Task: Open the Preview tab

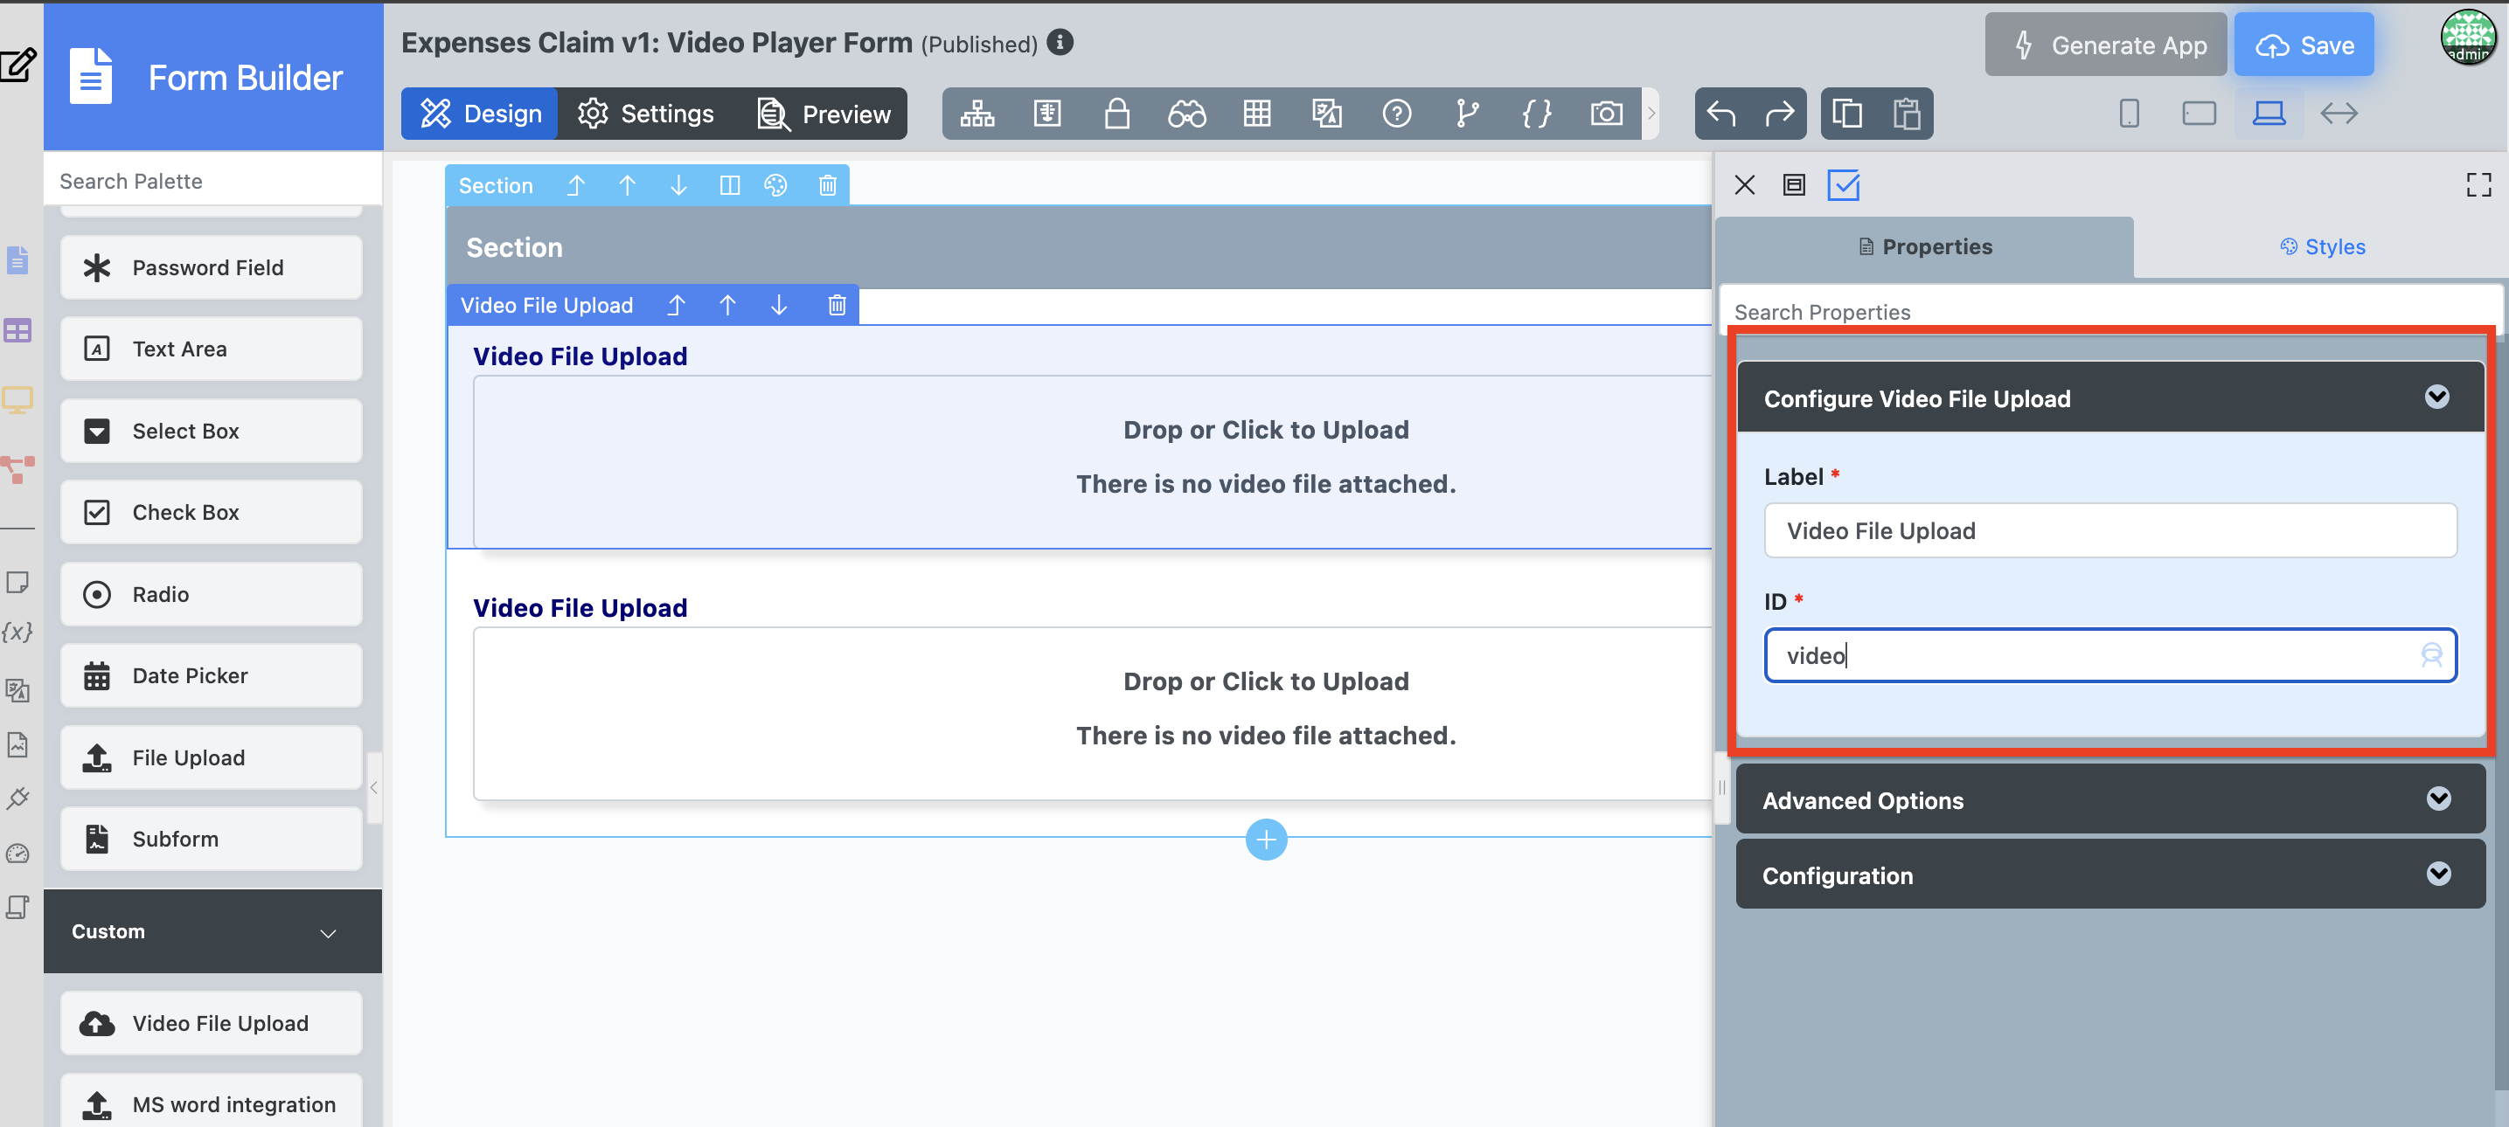Action: [x=824, y=114]
